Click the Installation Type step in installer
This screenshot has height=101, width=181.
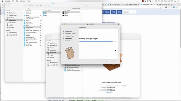click(x=69, y=36)
